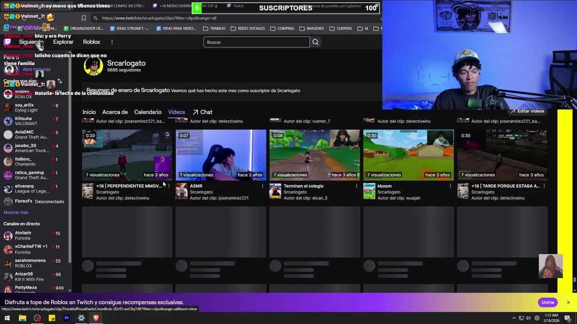Select the Videos tab
This screenshot has width=577, height=324.
tap(177, 112)
